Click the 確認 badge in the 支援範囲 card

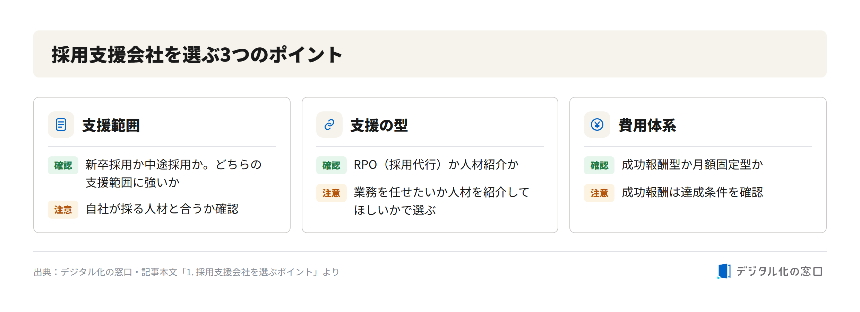click(63, 165)
